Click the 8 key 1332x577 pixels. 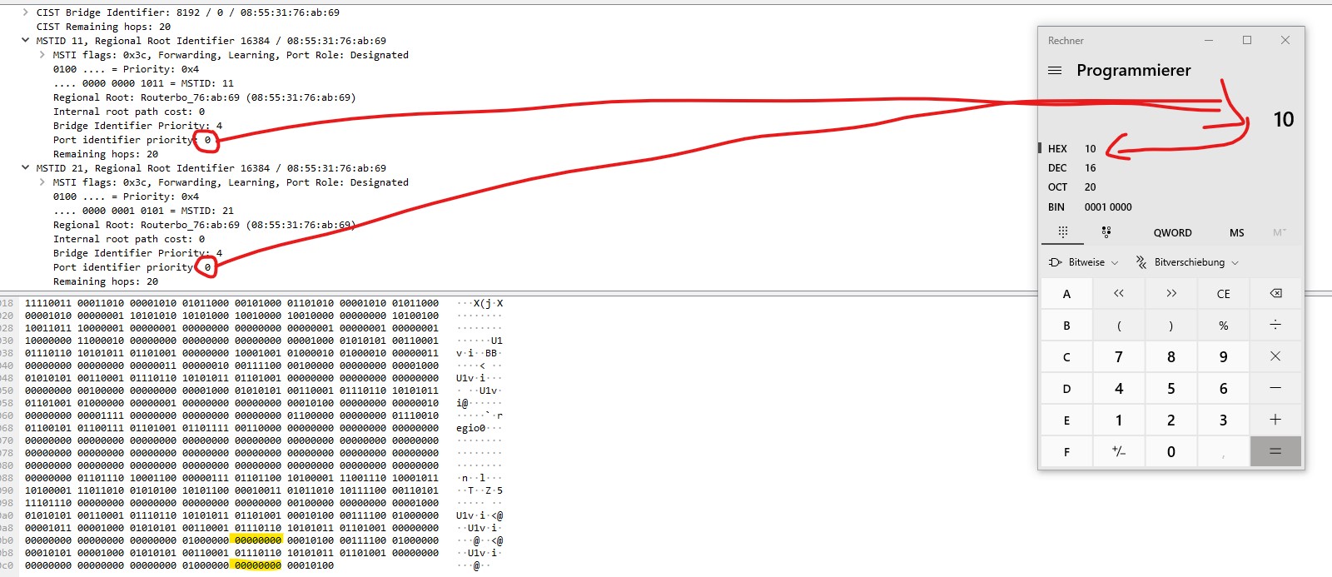pyautogui.click(x=1171, y=356)
